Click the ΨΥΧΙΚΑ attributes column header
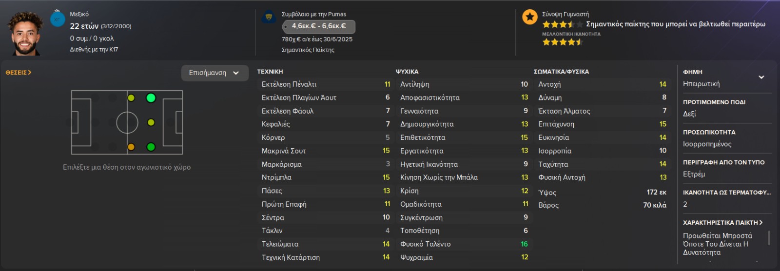780x271 pixels. [407, 72]
